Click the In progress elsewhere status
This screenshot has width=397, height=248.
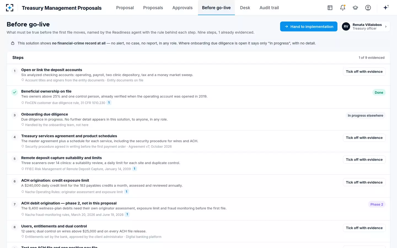tap(365, 115)
